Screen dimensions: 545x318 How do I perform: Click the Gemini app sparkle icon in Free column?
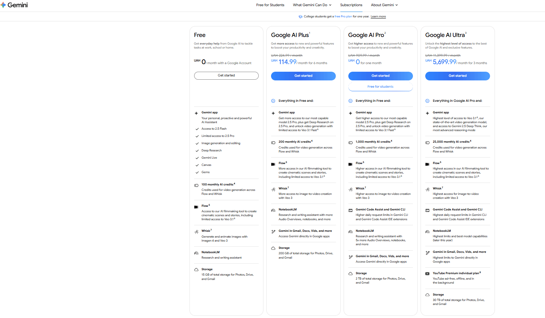pyautogui.click(x=196, y=112)
